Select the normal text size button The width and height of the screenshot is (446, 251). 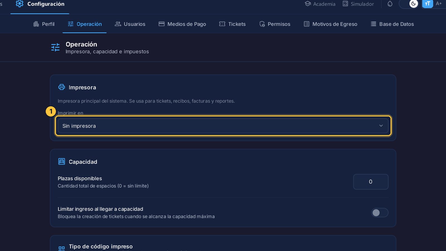pyautogui.click(x=428, y=4)
